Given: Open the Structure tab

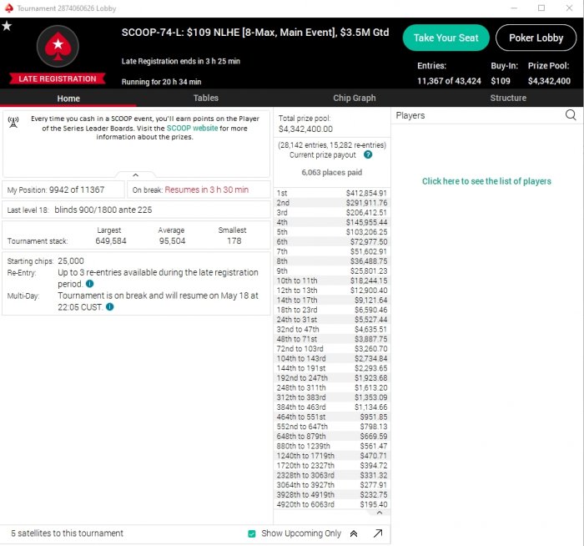Looking at the screenshot, I should click(508, 98).
